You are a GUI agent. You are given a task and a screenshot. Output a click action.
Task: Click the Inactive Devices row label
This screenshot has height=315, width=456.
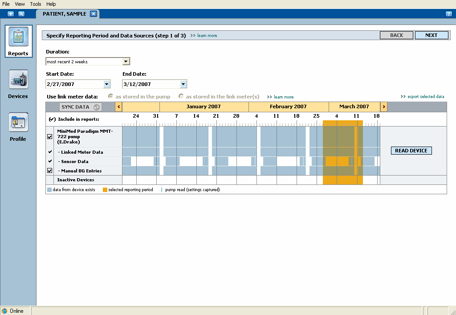point(76,180)
